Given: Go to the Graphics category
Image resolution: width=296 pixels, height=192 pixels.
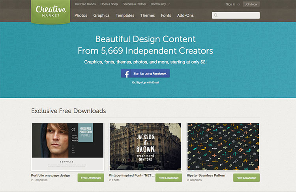Looking at the screenshot, I should click(101, 15).
